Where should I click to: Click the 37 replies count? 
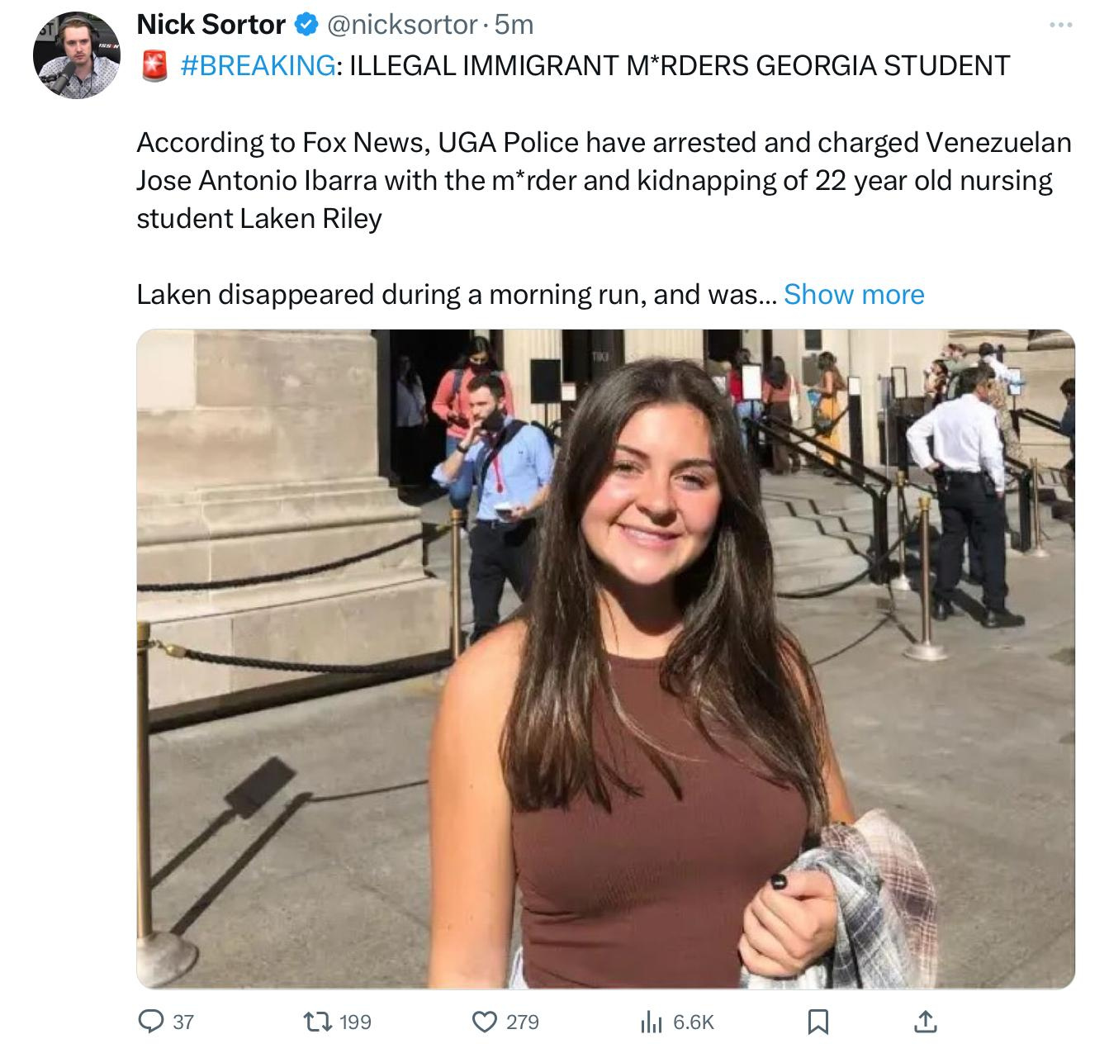(x=183, y=1022)
